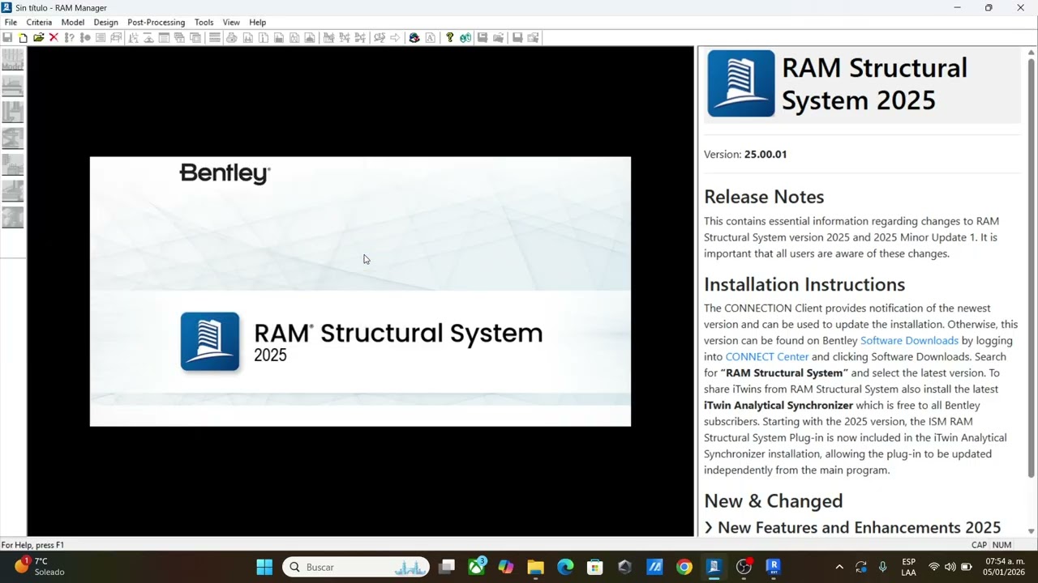Click the release notes scroll down arrow

click(x=1032, y=530)
